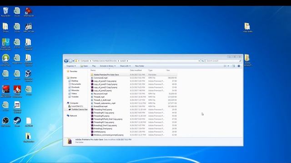This screenshot has width=291, height=163.
Task: Click the mp4 icon of Command2.mp4
Action: [x=92, y=78]
